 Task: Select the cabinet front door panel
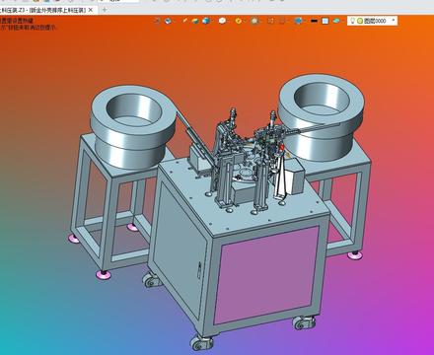coord(267,274)
